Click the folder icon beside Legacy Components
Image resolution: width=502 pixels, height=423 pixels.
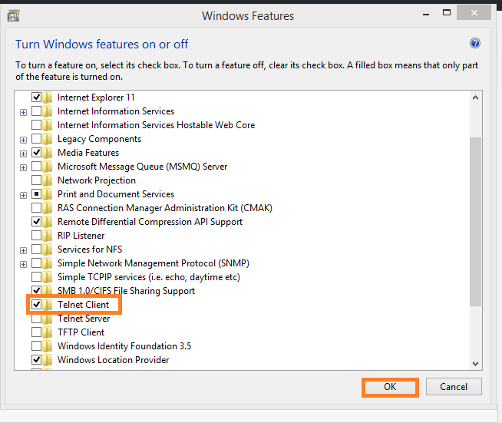(x=48, y=139)
